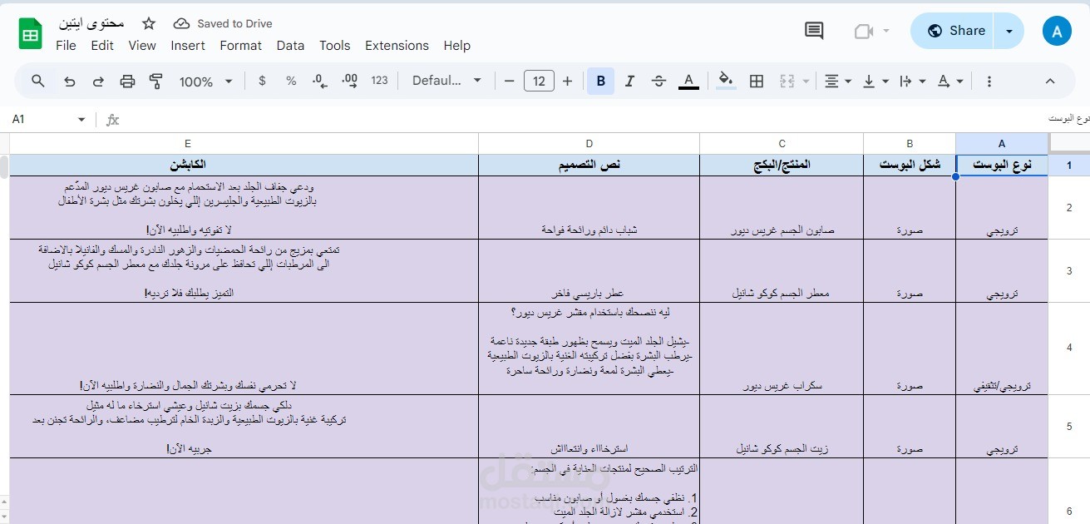The width and height of the screenshot is (1090, 524).
Task: Open the Edit menu
Action: [102, 46]
